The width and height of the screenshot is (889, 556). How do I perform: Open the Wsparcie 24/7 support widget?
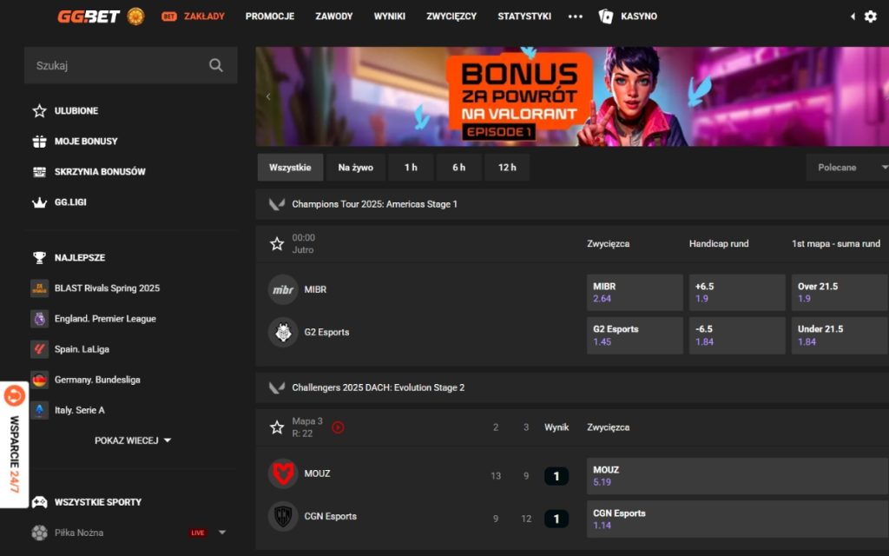[14, 445]
